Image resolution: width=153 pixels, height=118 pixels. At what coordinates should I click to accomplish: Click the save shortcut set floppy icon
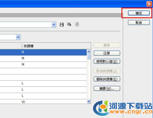[x=62, y=24]
